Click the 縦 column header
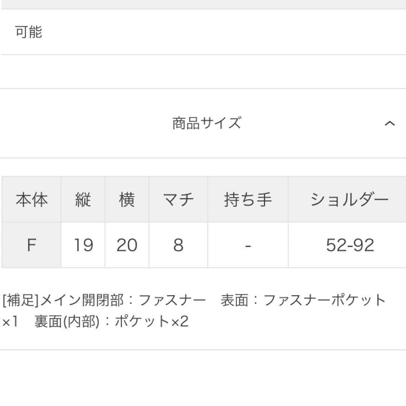This screenshot has height=406, width=406. (x=82, y=200)
